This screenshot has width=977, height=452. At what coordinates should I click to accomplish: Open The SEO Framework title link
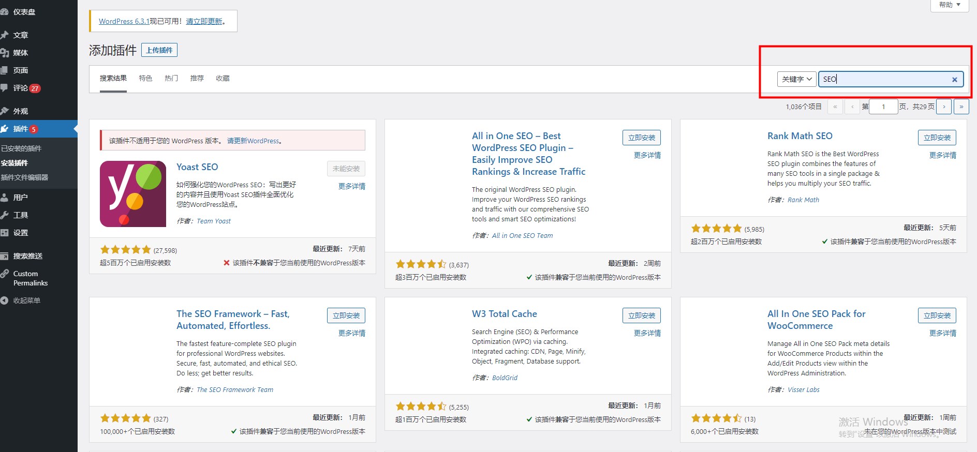tap(233, 320)
